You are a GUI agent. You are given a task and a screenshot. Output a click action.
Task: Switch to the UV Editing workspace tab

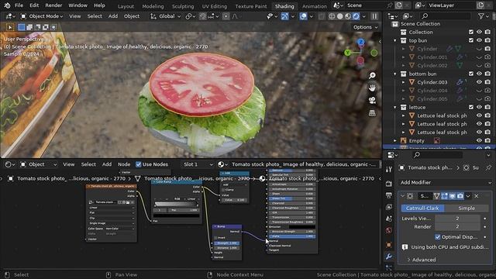215,6
